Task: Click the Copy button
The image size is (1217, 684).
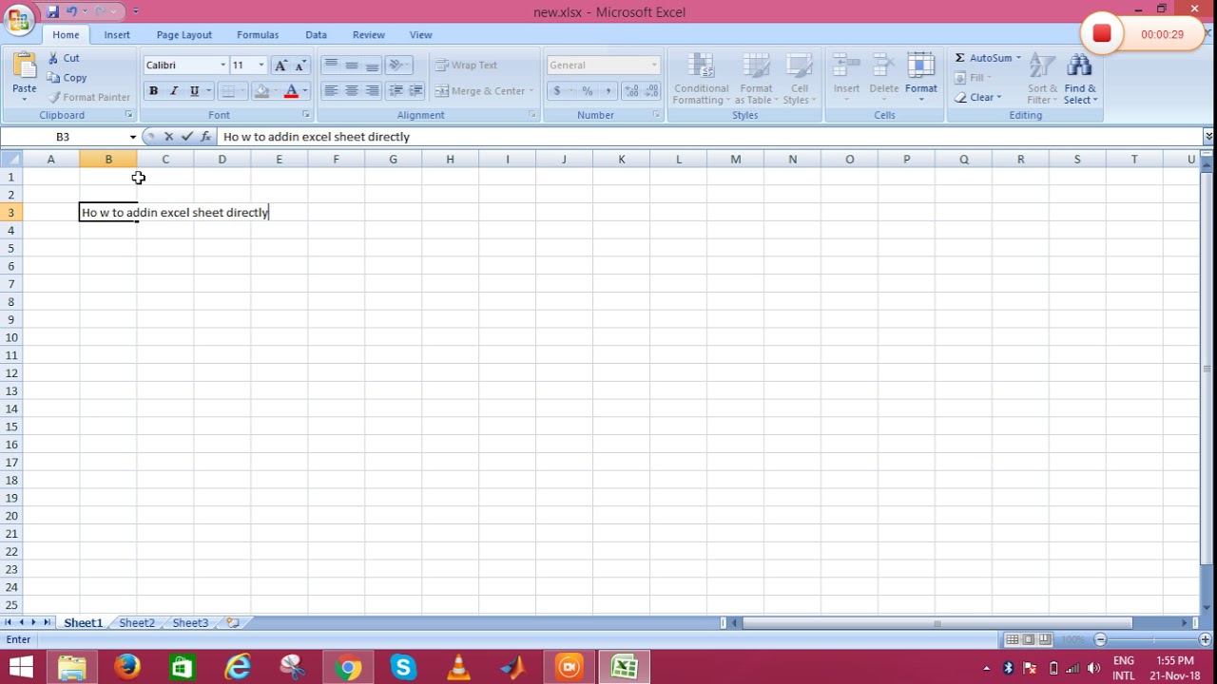Action: point(68,78)
